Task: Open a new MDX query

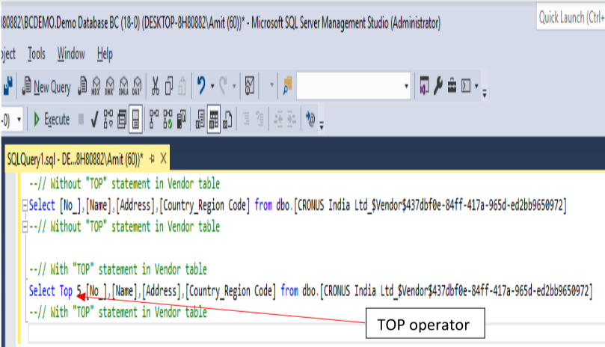Action: (x=96, y=86)
